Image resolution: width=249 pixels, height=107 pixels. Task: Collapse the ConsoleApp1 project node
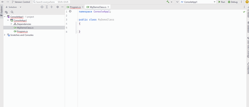(8, 20)
